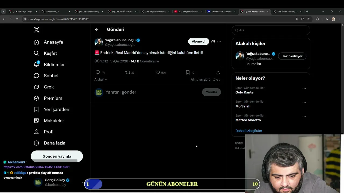
Task: Click the reply icon with 171 replies
Action: point(98,72)
